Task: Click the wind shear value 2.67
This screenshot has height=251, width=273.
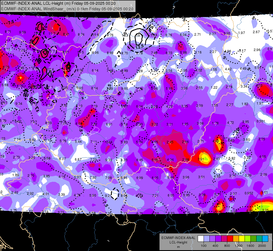Action: pyautogui.click(x=256, y=32)
